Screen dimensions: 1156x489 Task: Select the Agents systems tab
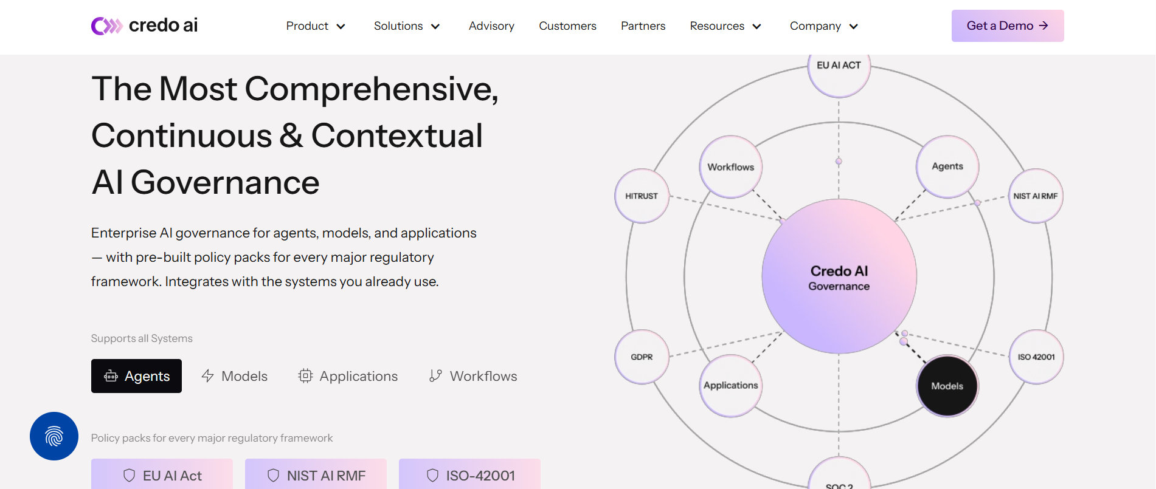coord(136,376)
